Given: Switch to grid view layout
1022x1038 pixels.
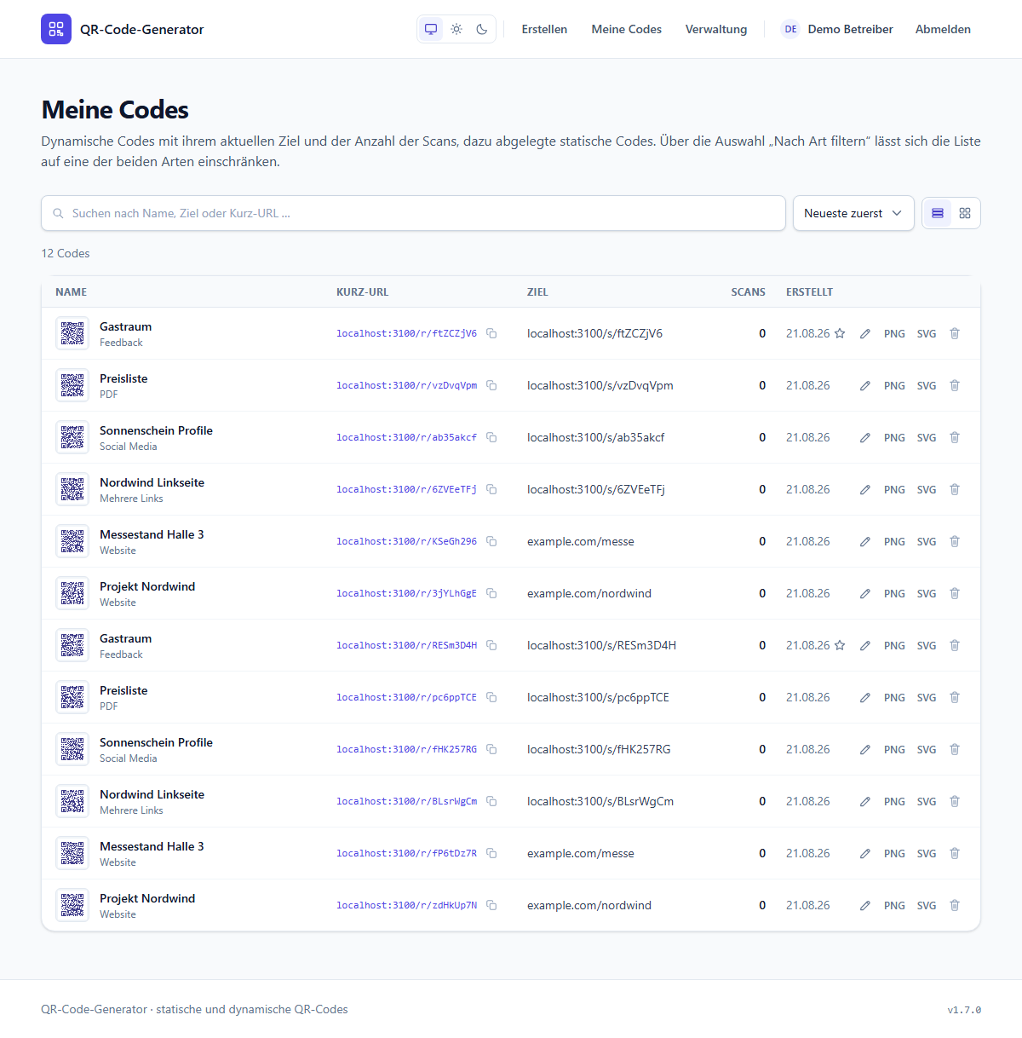Looking at the screenshot, I should [x=965, y=213].
